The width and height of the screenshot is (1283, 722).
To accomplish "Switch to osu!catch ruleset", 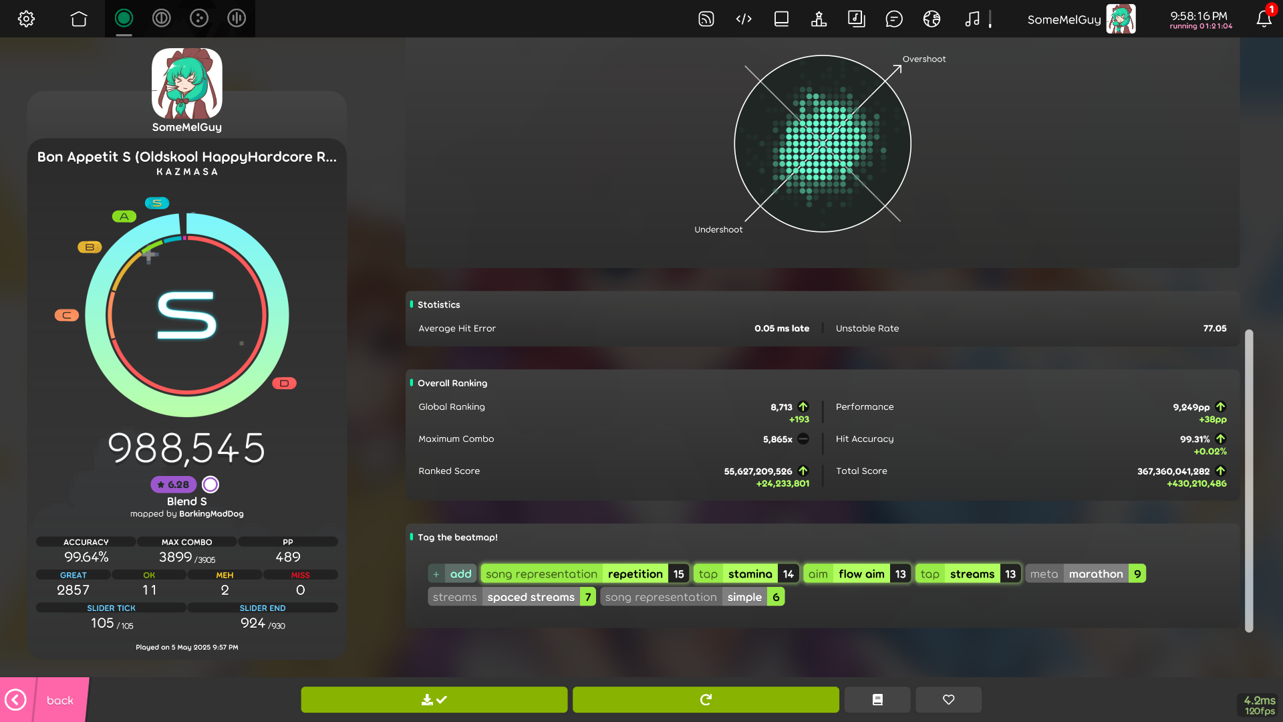I will click(x=199, y=18).
